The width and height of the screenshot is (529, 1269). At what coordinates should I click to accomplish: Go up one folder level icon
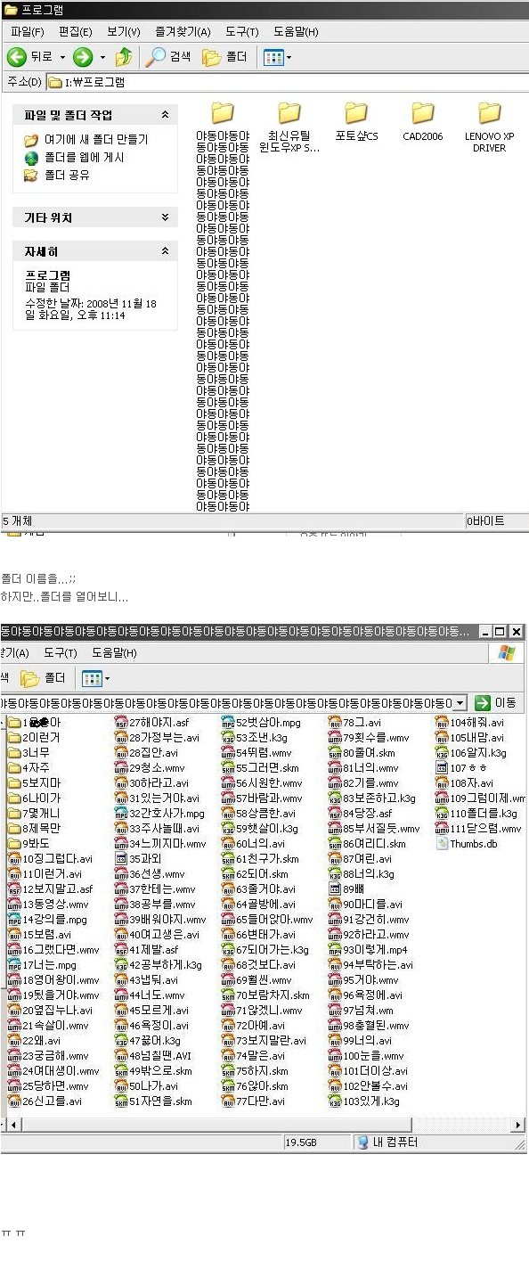tap(124, 57)
